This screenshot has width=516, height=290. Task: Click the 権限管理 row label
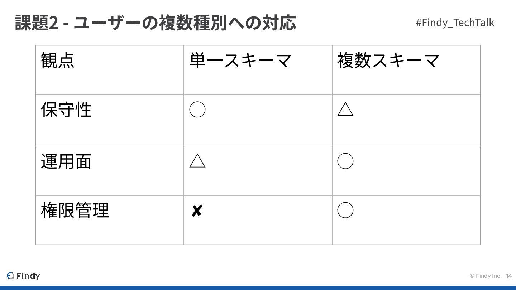tap(75, 210)
